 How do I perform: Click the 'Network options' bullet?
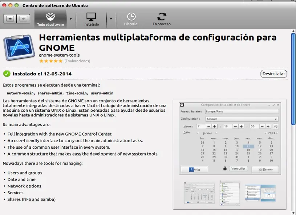click(24, 186)
